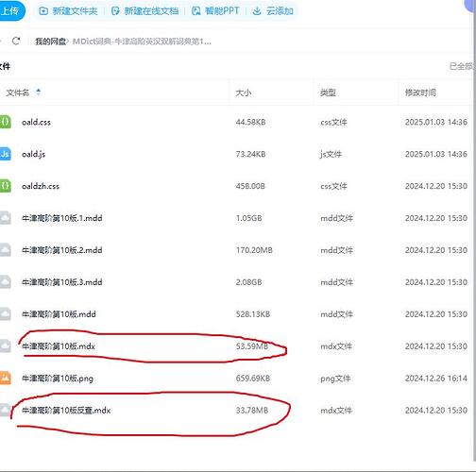Click the 44.58KB size value
Viewport: 476px width, 472px height.
pos(250,122)
